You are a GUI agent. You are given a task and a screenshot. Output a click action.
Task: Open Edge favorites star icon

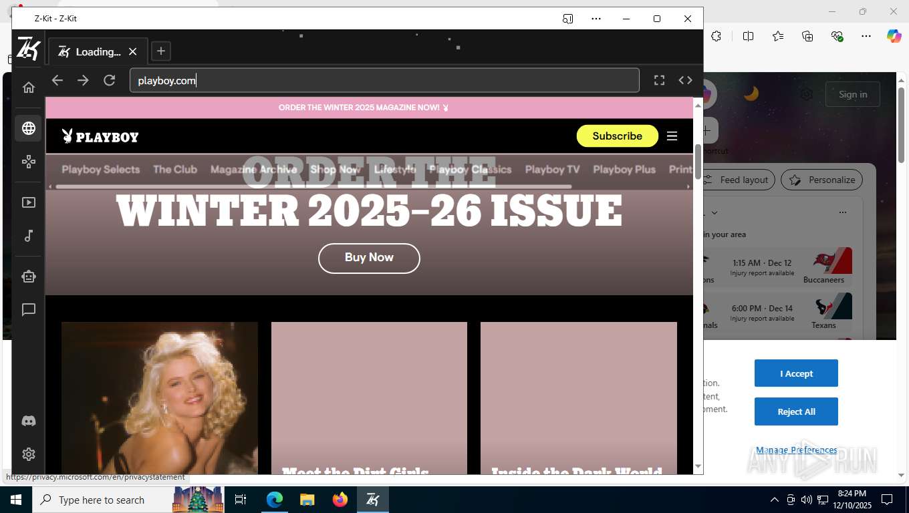point(778,36)
